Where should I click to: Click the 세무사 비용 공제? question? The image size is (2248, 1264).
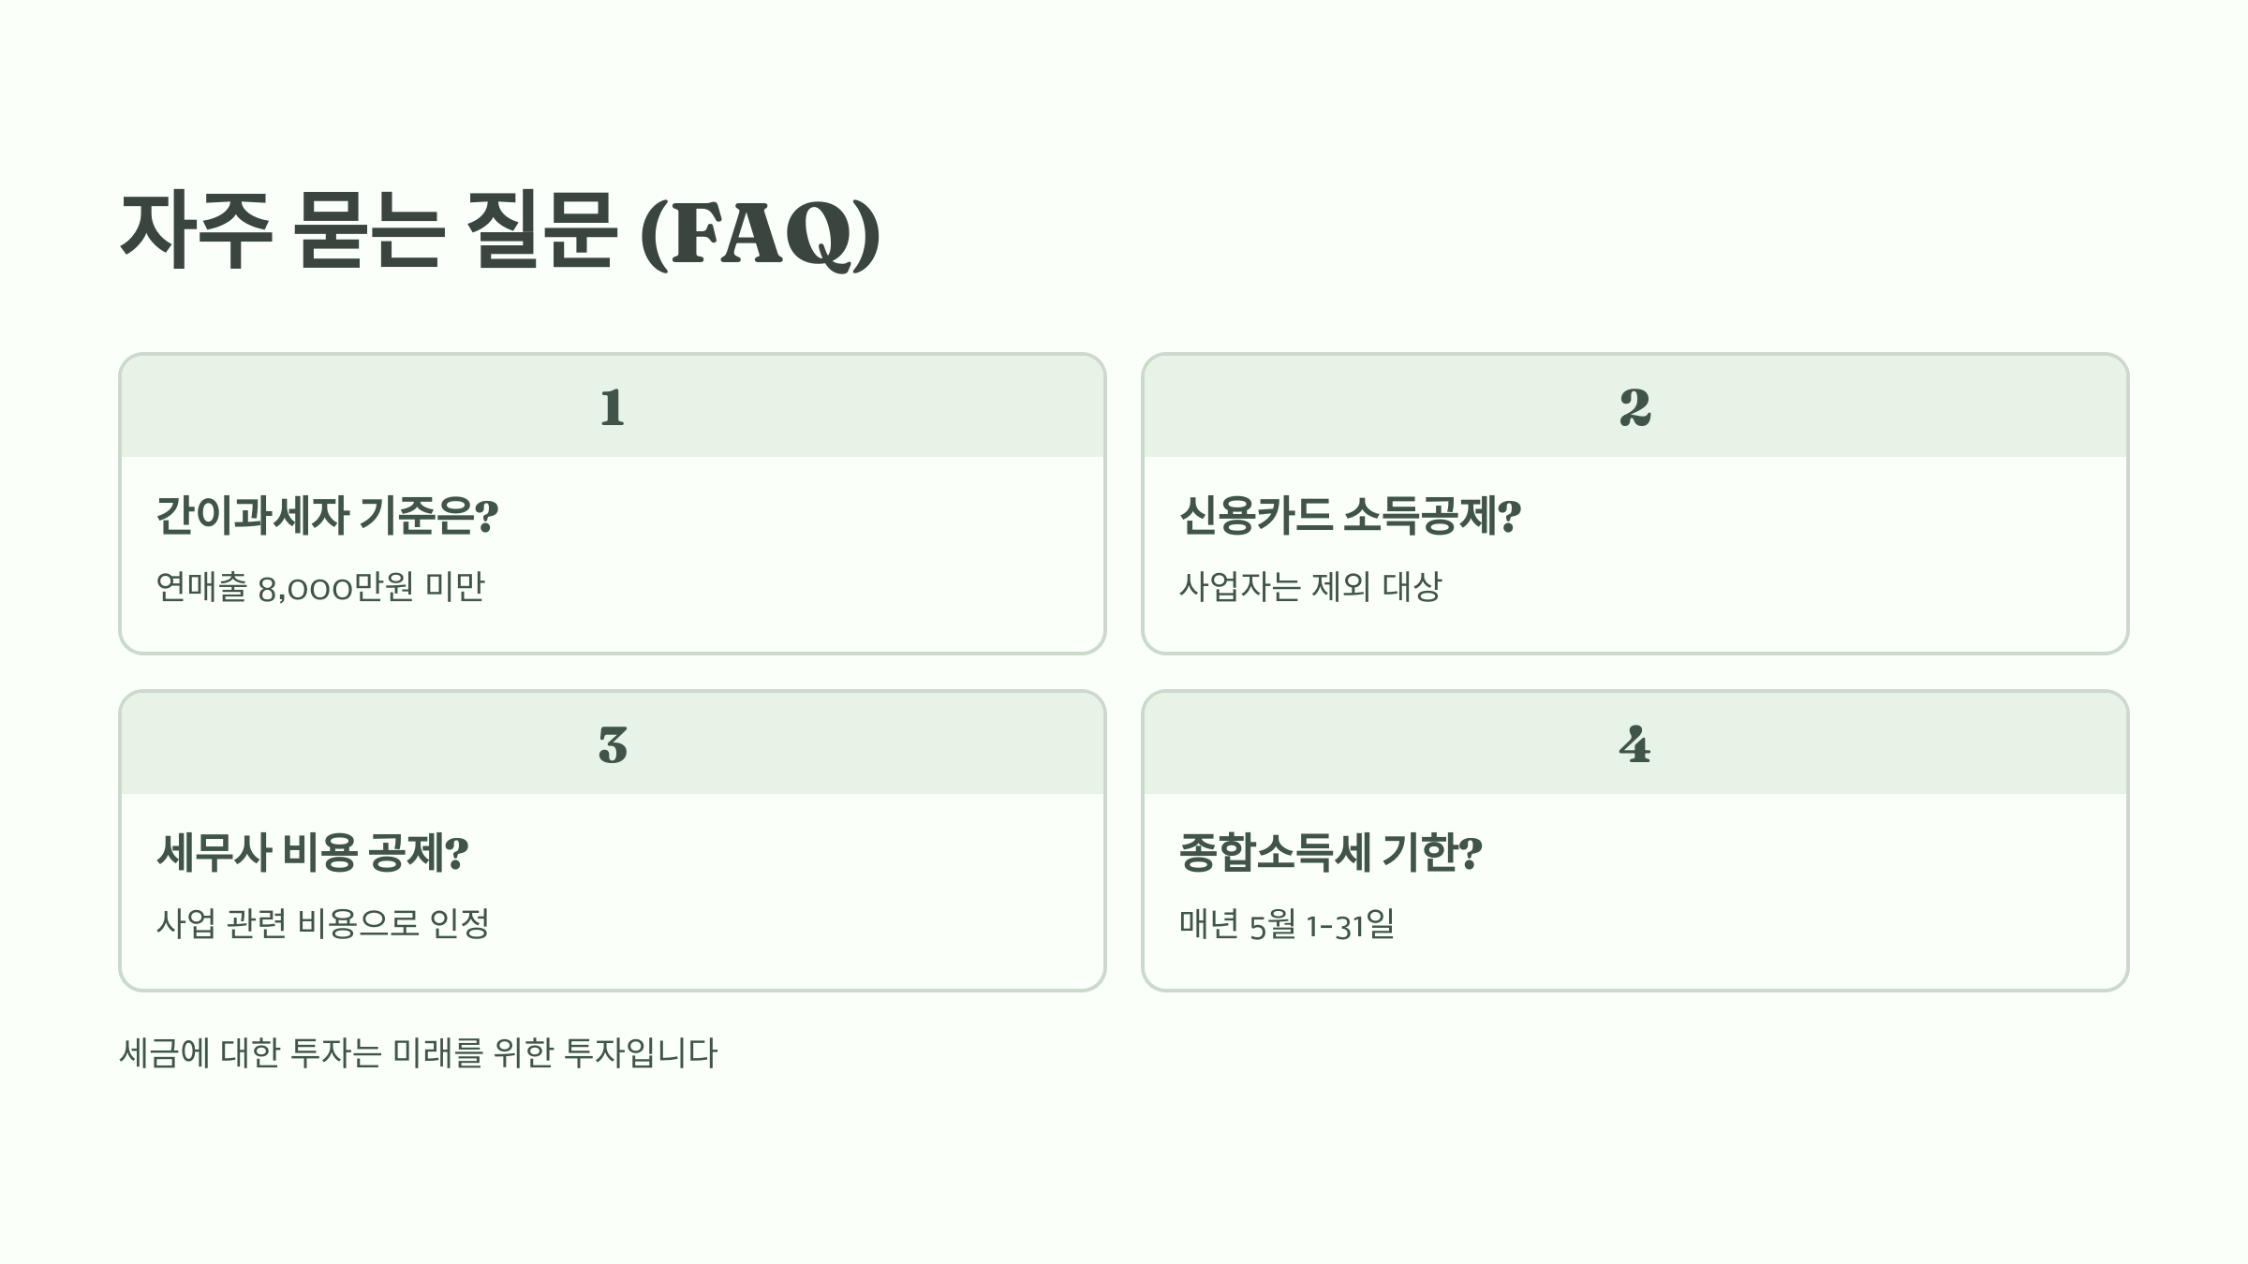click(312, 852)
